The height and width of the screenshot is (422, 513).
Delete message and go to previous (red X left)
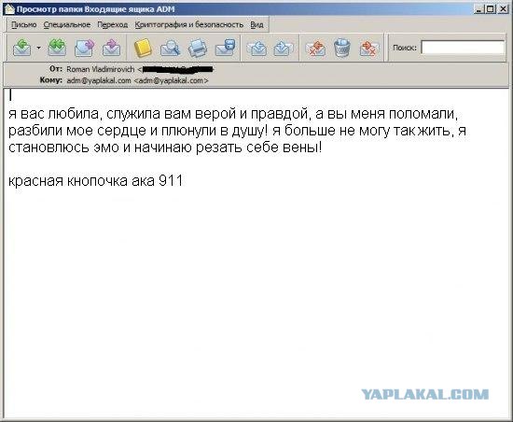pos(315,49)
